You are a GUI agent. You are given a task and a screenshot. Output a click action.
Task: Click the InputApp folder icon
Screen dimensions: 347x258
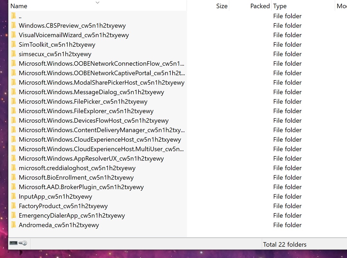(13, 196)
